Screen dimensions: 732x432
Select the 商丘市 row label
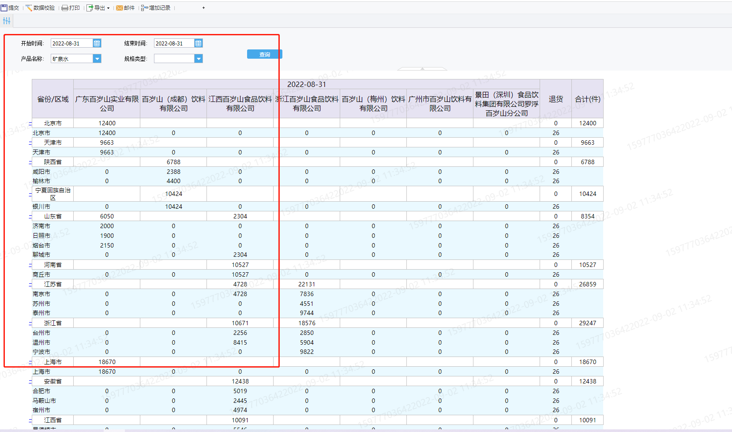coord(41,274)
